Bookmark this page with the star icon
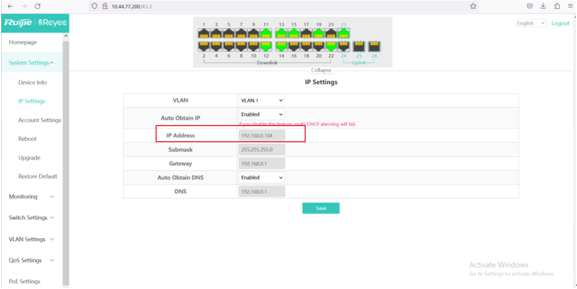577x289 pixels. [x=473, y=6]
